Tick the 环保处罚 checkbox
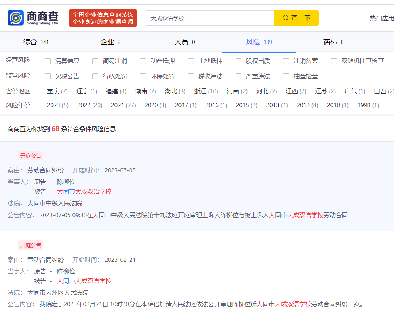The width and height of the screenshot is (394, 317). tap(143, 76)
